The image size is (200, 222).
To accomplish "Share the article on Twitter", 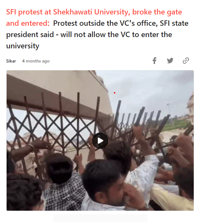I will tap(170, 61).
